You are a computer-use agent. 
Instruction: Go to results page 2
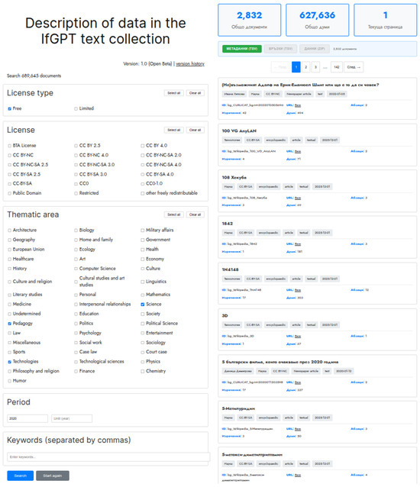tap(306, 67)
